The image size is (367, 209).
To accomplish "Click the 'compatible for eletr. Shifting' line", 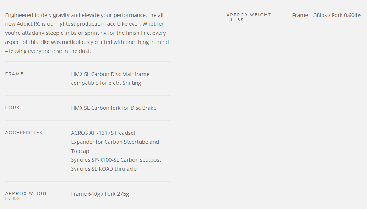I will (x=106, y=83).
